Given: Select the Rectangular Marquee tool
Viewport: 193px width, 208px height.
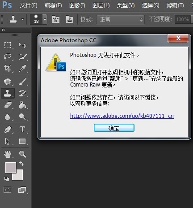Looking at the screenshot, I should [8, 45].
